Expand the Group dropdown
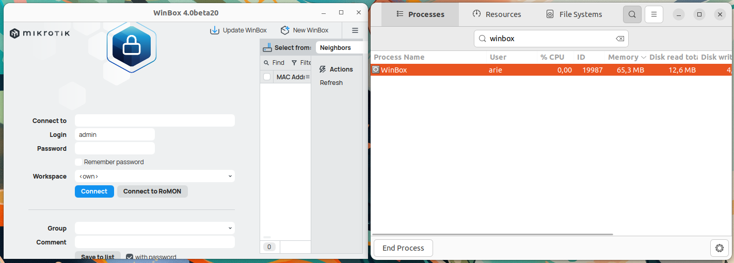 click(155, 228)
